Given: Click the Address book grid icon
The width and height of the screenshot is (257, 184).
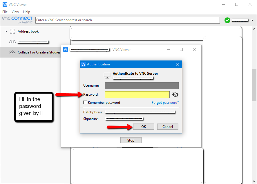Looking at the screenshot, I should click(x=12, y=31).
